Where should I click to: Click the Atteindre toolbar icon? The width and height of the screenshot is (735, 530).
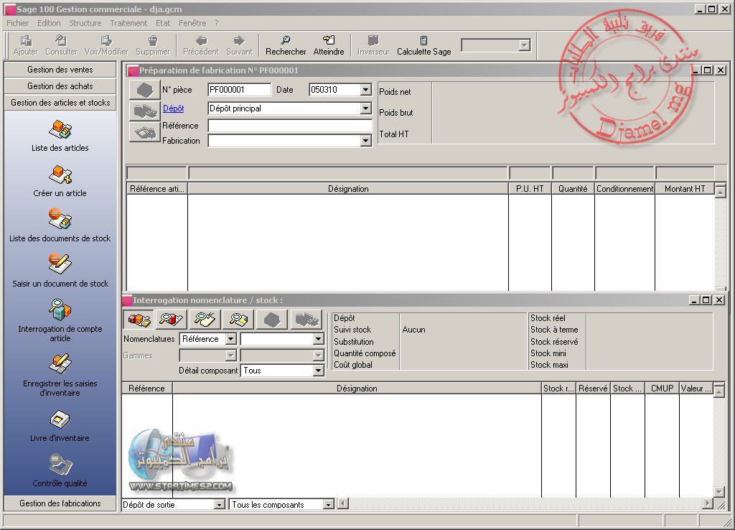click(x=329, y=45)
